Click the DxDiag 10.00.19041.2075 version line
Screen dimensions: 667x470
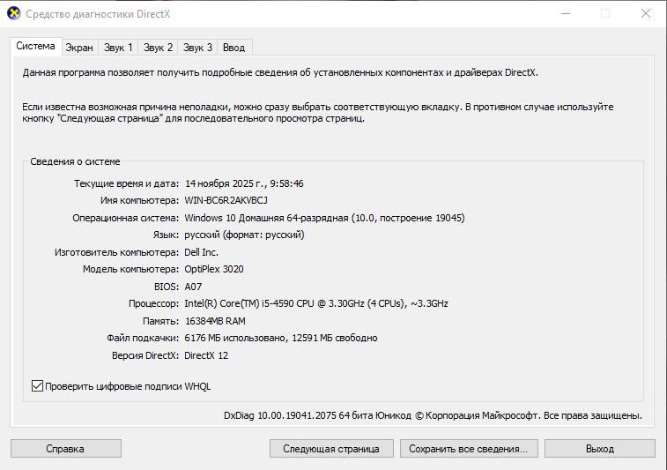433,415
